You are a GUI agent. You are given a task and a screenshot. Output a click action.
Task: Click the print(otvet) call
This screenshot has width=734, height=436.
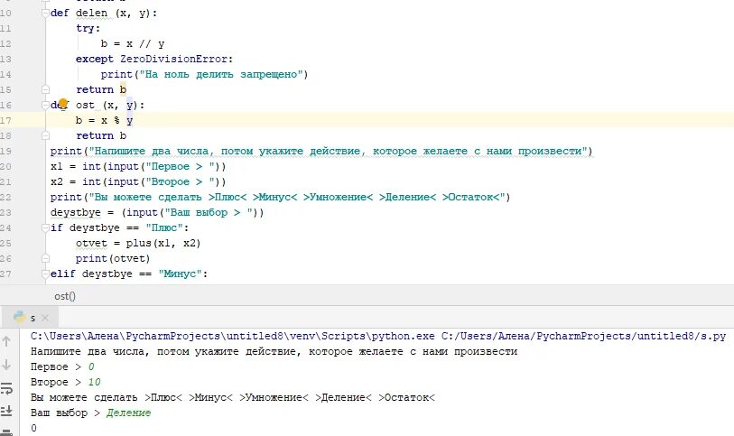113,258
